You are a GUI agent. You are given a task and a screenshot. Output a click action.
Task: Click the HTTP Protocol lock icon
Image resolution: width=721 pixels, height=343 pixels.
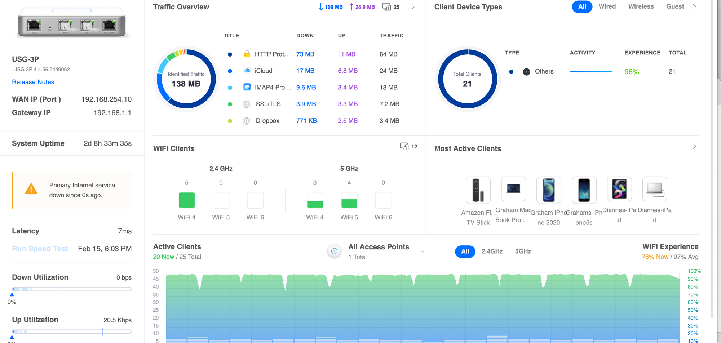(247, 54)
